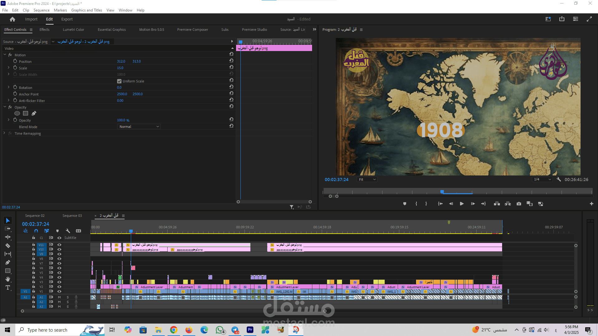This screenshot has height=336, width=598.
Task: Uncheck the Uniform Scale checkbox
Action: tap(119, 81)
